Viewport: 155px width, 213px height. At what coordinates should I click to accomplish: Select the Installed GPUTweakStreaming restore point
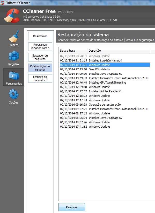[x=105, y=83]
